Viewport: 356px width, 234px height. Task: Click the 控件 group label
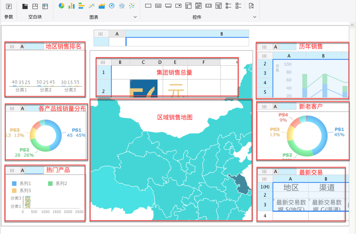click(x=197, y=17)
